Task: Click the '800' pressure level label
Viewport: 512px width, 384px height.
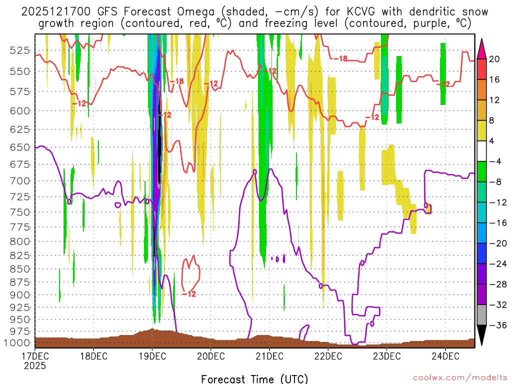Action: 20,241
